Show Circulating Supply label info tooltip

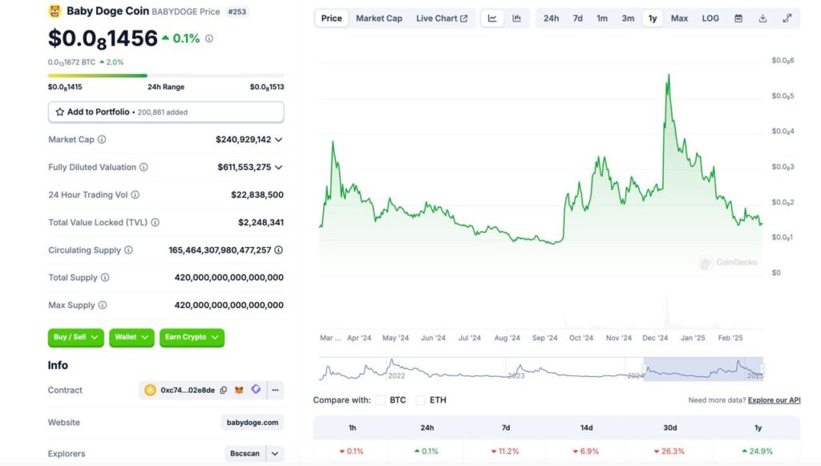point(128,250)
